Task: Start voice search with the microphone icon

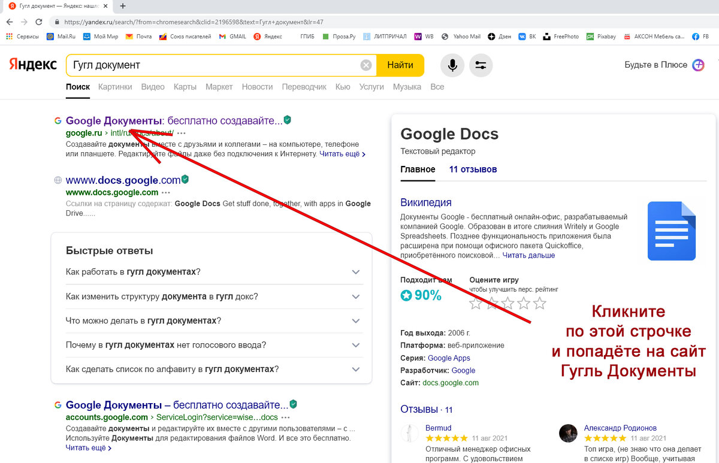Action: (x=452, y=65)
